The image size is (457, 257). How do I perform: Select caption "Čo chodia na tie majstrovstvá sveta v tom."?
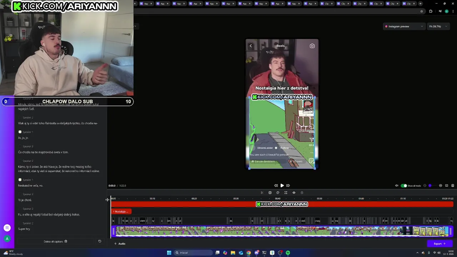(43, 152)
